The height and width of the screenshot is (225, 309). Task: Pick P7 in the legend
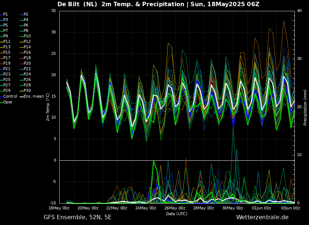click(4, 31)
